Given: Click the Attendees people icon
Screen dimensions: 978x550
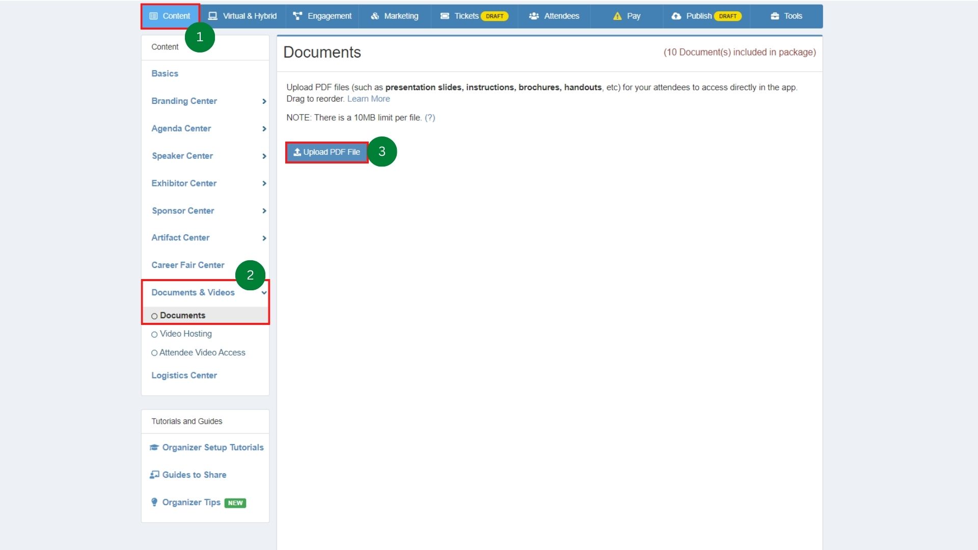Looking at the screenshot, I should pyautogui.click(x=534, y=16).
